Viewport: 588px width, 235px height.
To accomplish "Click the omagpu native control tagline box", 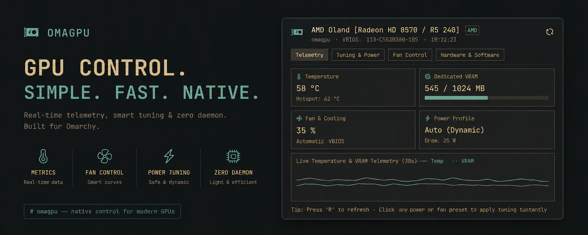I will coord(102,211).
